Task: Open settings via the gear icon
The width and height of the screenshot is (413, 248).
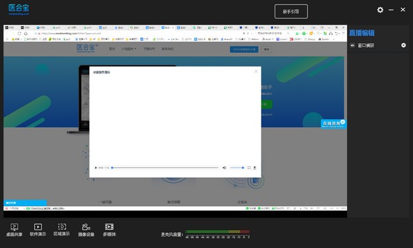Action: (x=380, y=10)
